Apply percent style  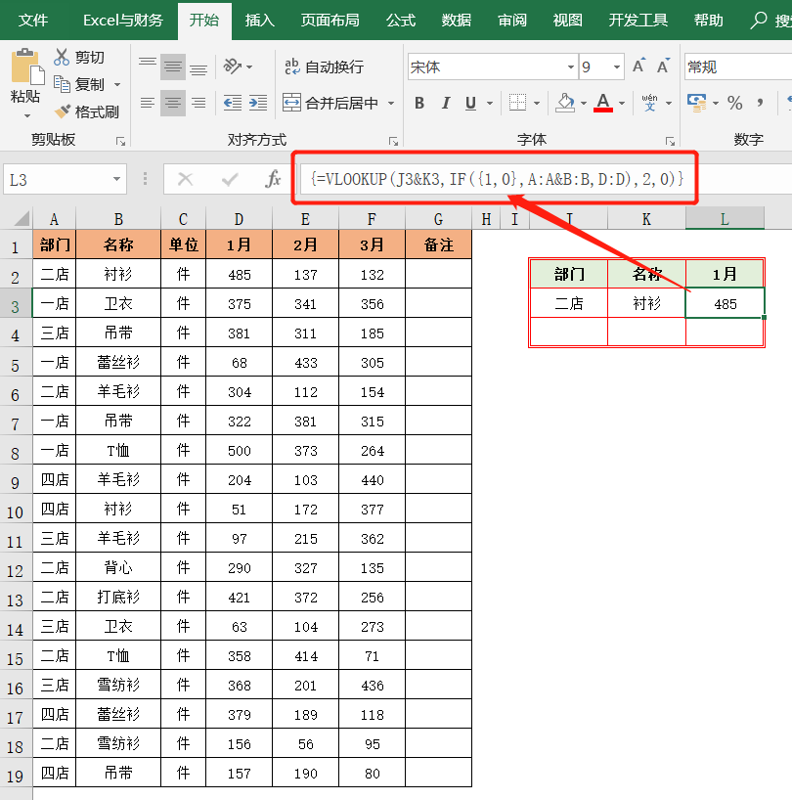[735, 103]
